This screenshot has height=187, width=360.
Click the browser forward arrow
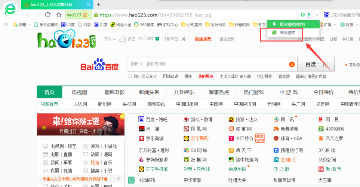[38, 15]
